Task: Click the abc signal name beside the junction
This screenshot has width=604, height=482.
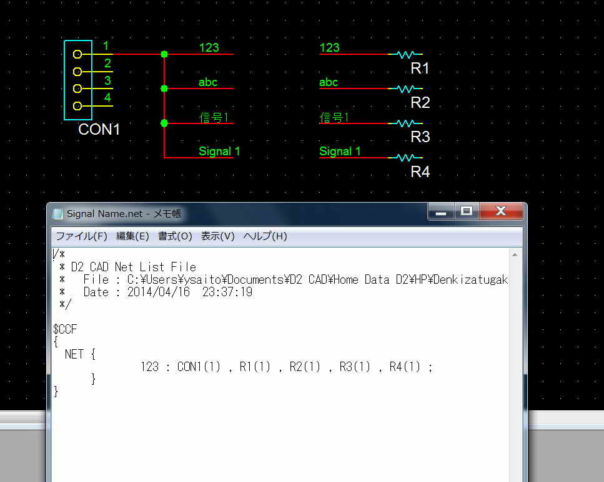Action: coord(208,82)
